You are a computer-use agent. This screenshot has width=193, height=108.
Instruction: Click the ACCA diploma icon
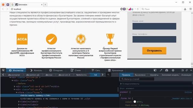tap(22, 39)
